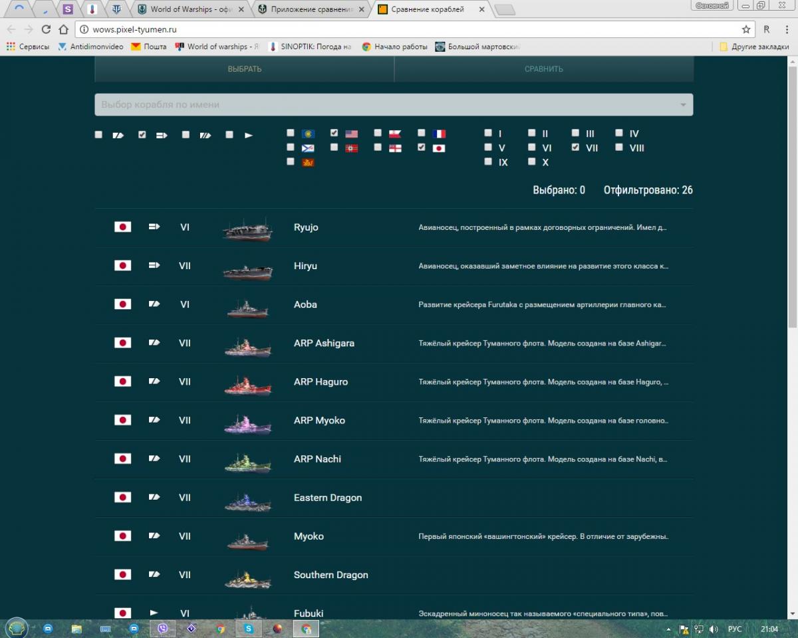Open the Почта bookmark
The width and height of the screenshot is (798, 638).
[x=149, y=47]
